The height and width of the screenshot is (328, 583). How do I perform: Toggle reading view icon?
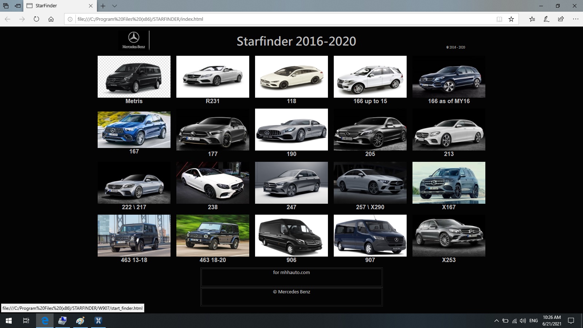click(499, 19)
